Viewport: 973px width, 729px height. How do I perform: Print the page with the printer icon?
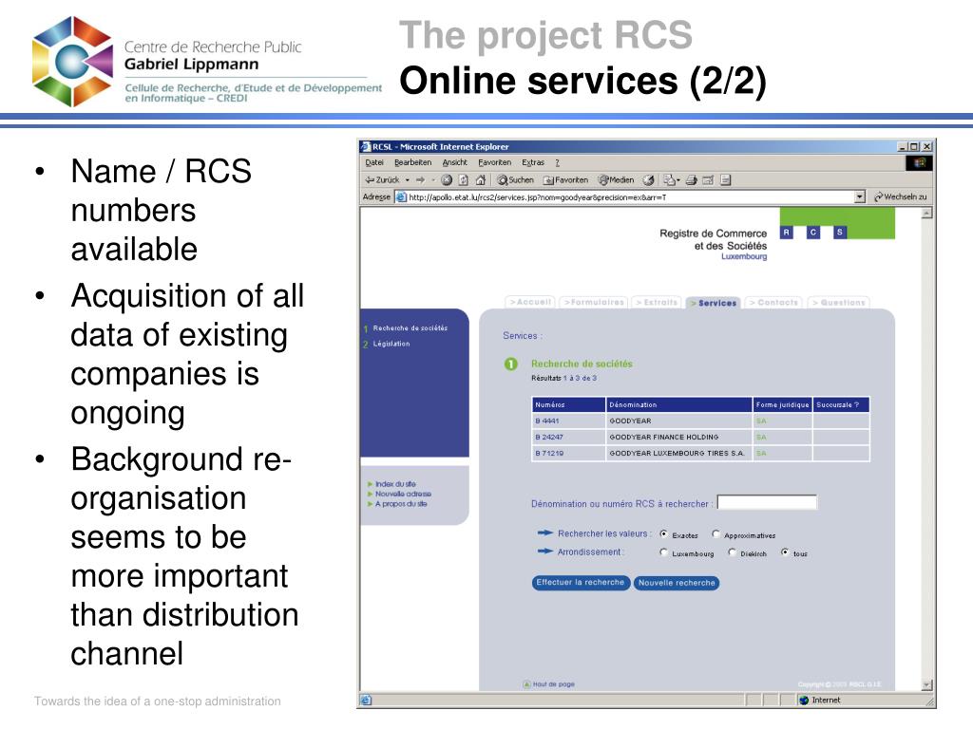[x=692, y=179]
